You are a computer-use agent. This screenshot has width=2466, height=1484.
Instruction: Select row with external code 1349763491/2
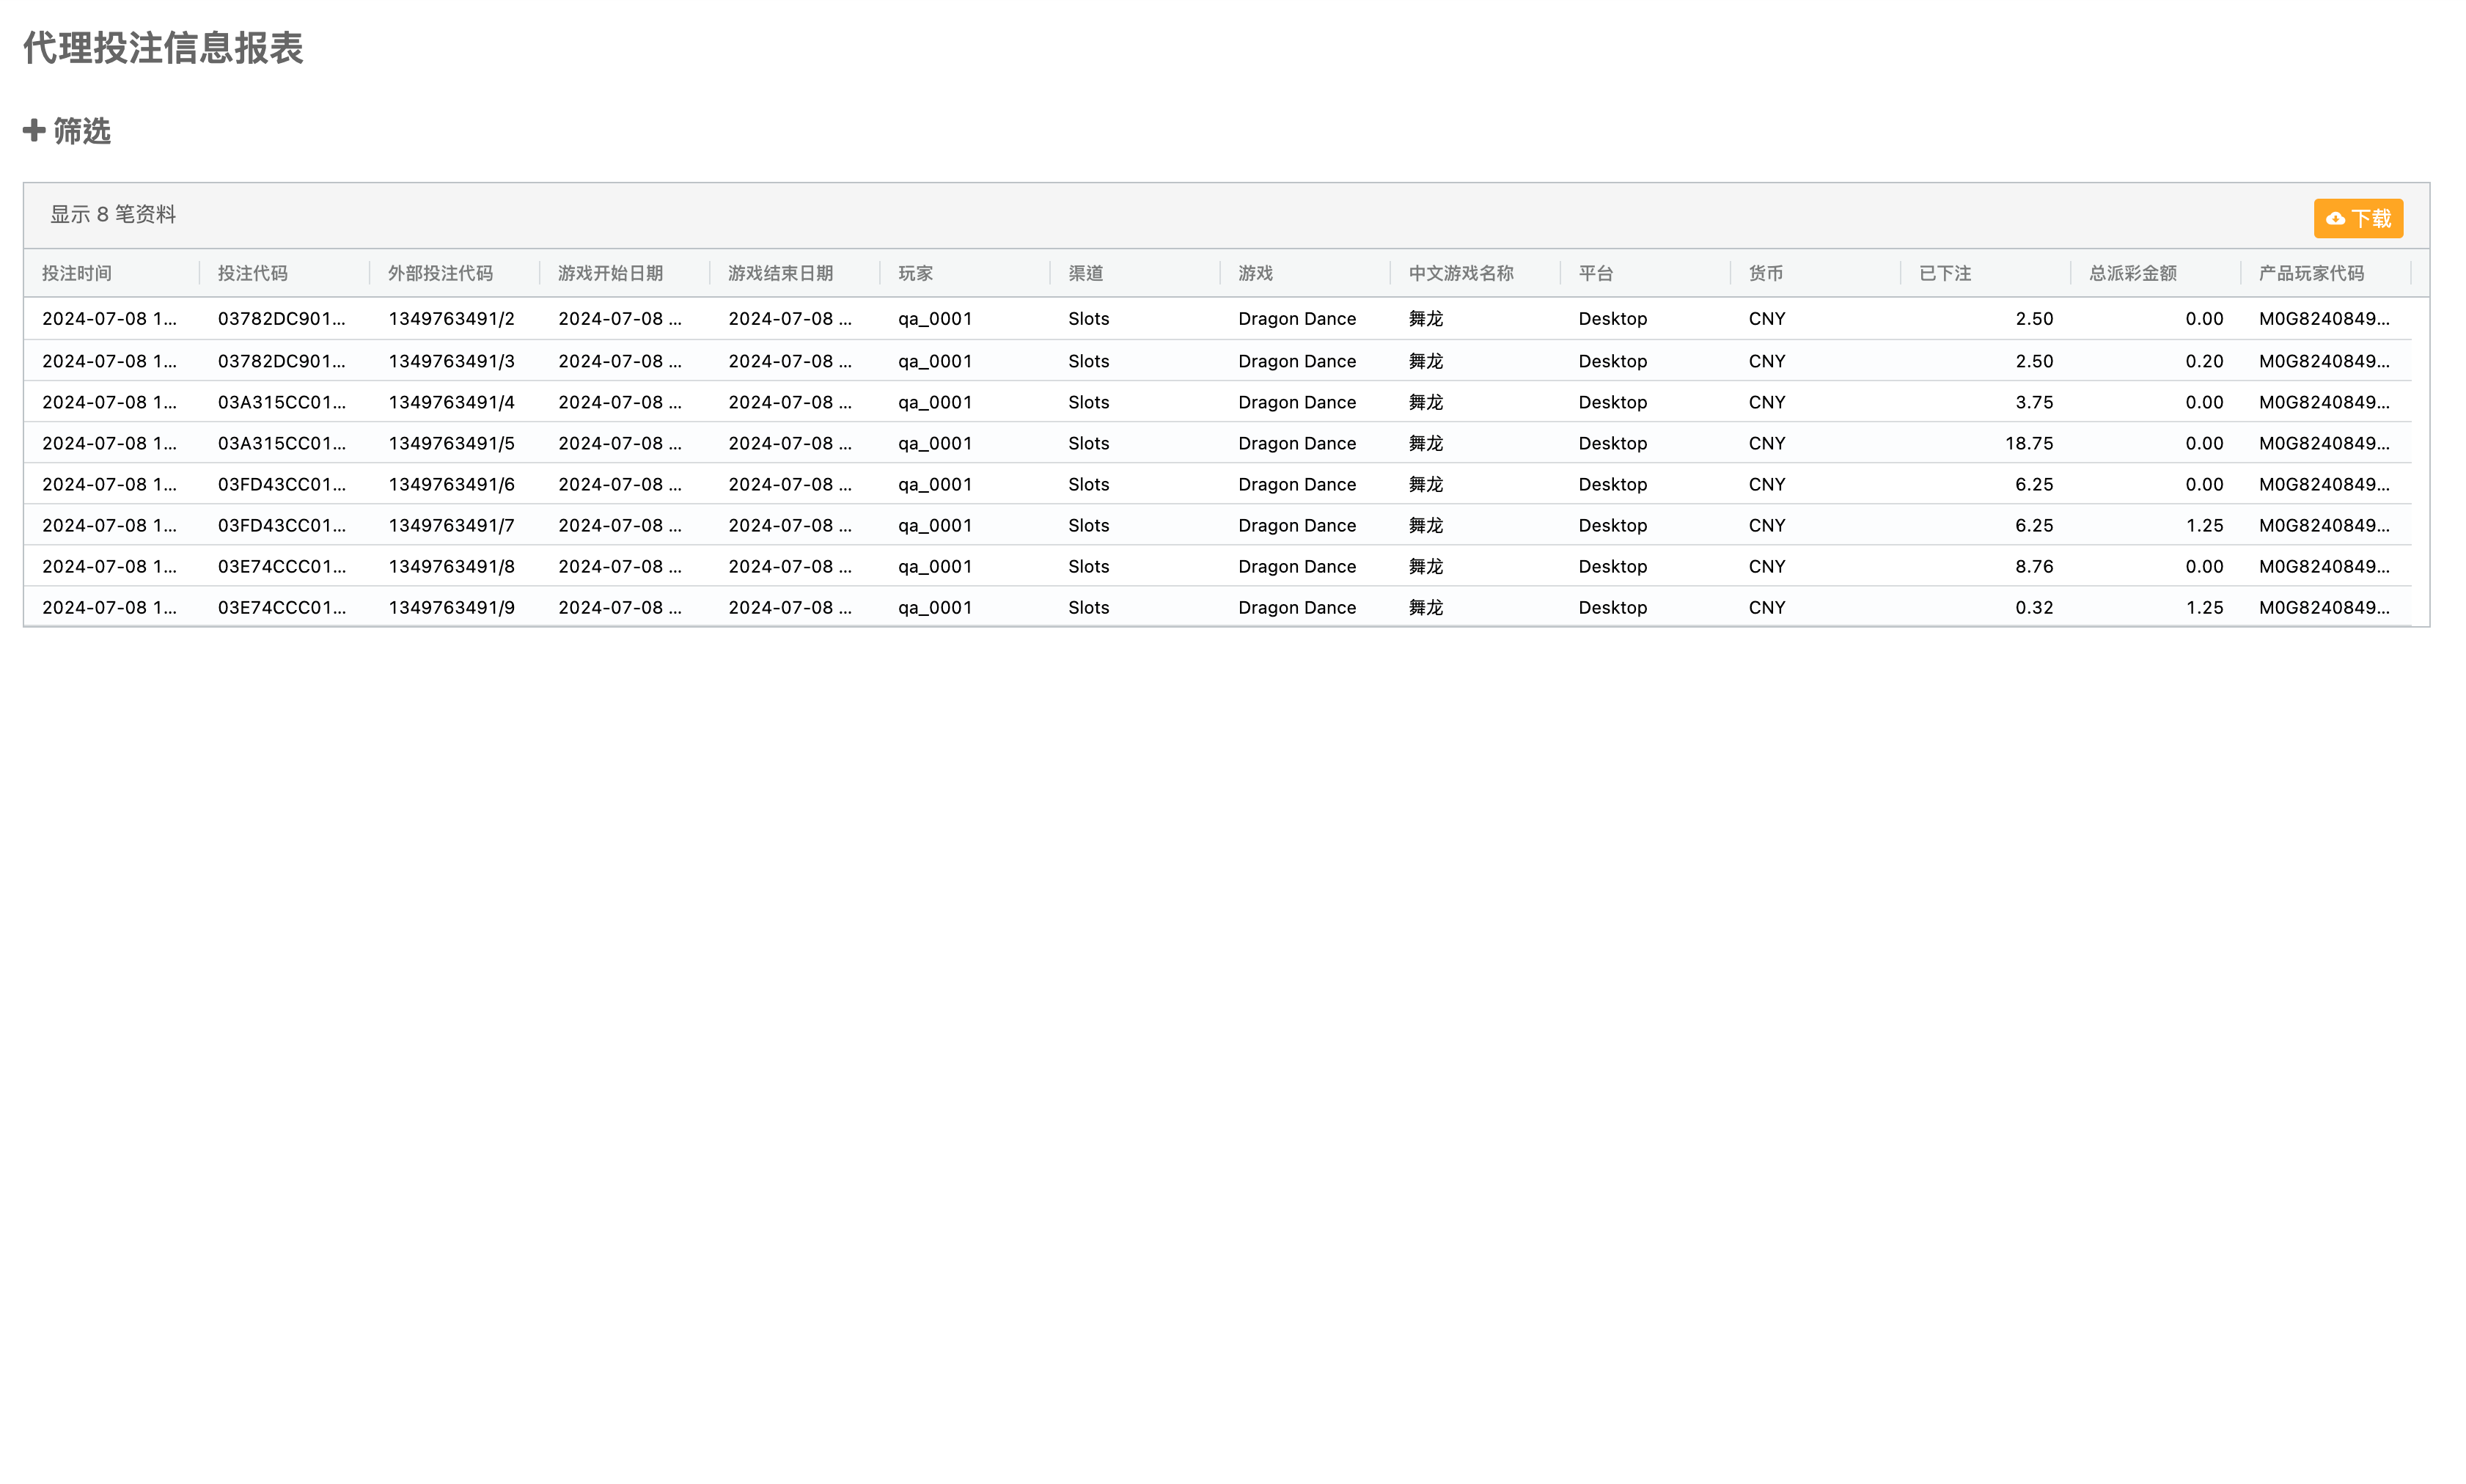tap(451, 319)
